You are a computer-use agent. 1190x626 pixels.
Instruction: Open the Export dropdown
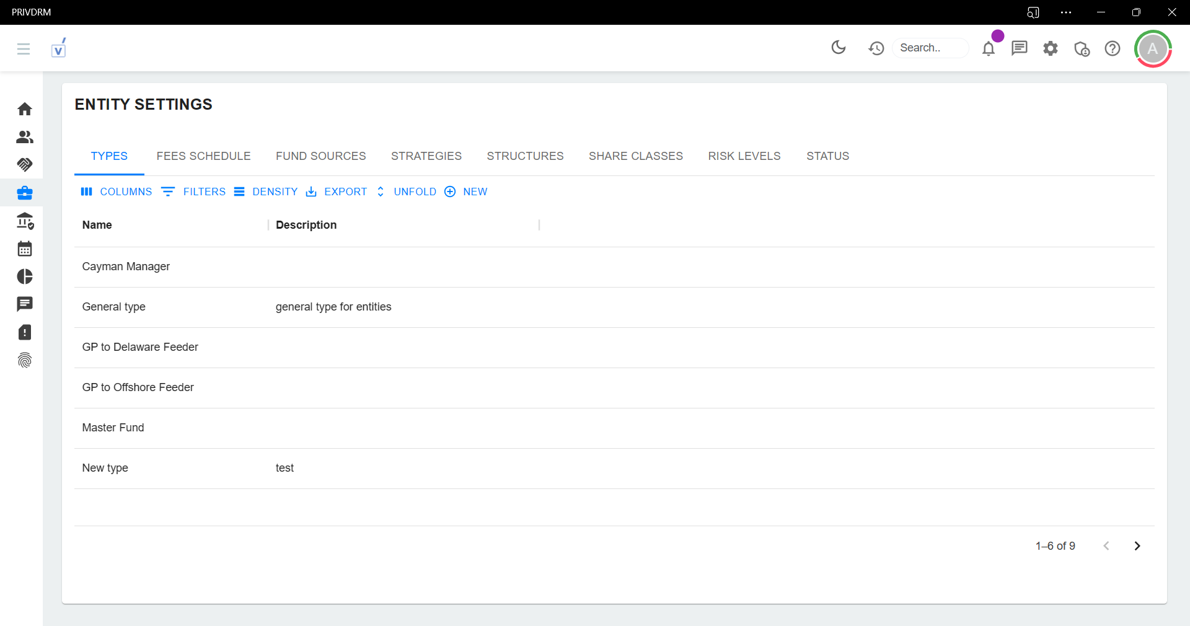(337, 192)
